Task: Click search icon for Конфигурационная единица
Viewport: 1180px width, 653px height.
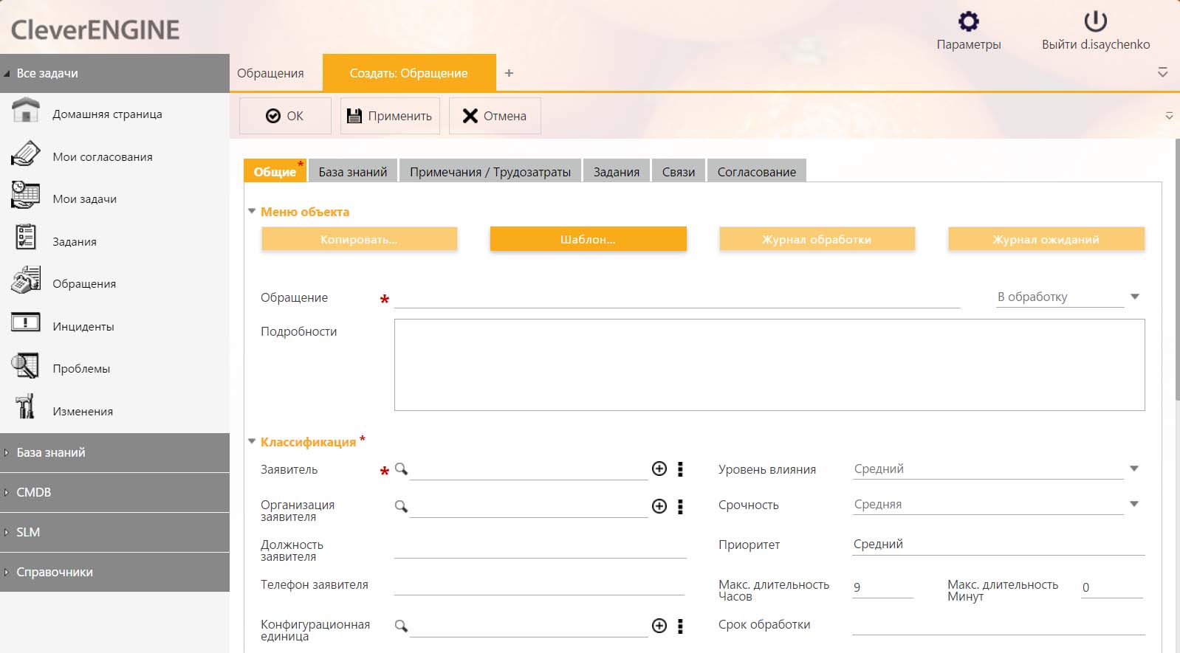Action: (401, 626)
